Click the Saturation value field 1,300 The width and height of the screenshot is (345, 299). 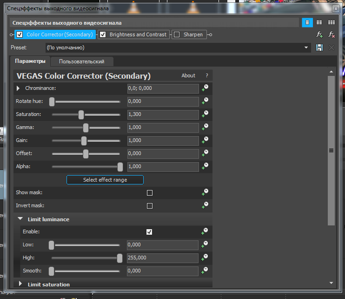pyautogui.click(x=163, y=115)
